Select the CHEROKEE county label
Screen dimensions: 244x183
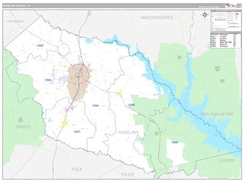pyautogui.click(x=15, y=21)
